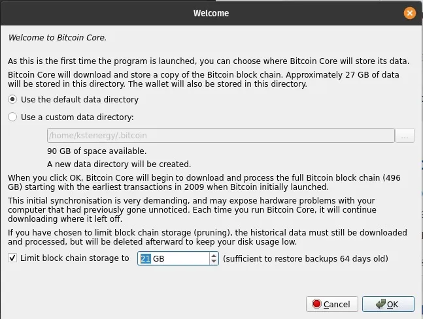423x319 pixels.
Task: Decrease the prune size with down arrow
Action: 214,262
